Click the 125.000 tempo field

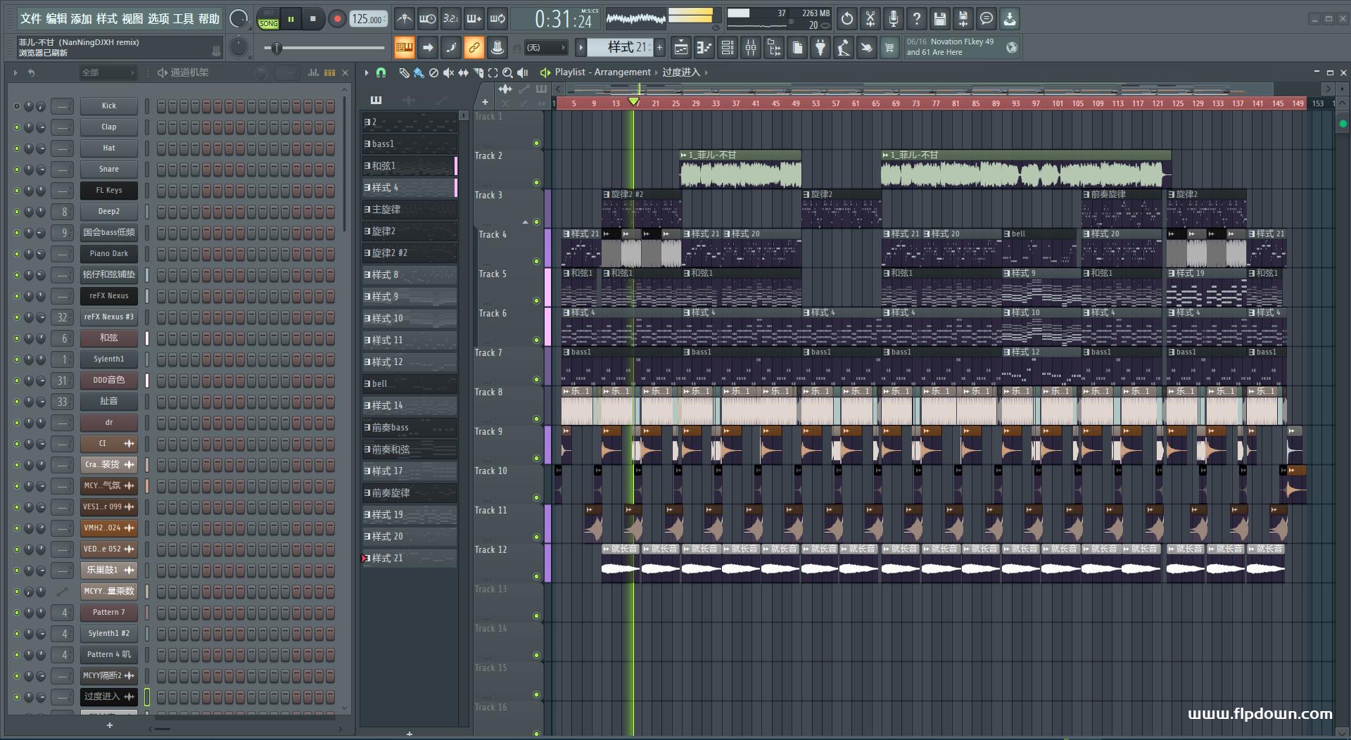tap(368, 19)
